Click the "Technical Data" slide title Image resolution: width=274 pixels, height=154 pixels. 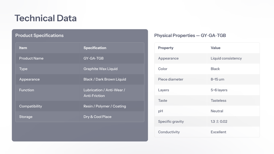point(46,18)
